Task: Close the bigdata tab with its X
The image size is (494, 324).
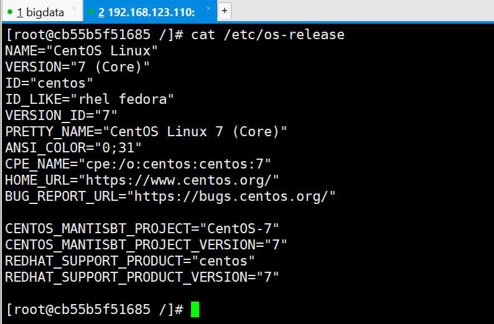Action: [75, 8]
